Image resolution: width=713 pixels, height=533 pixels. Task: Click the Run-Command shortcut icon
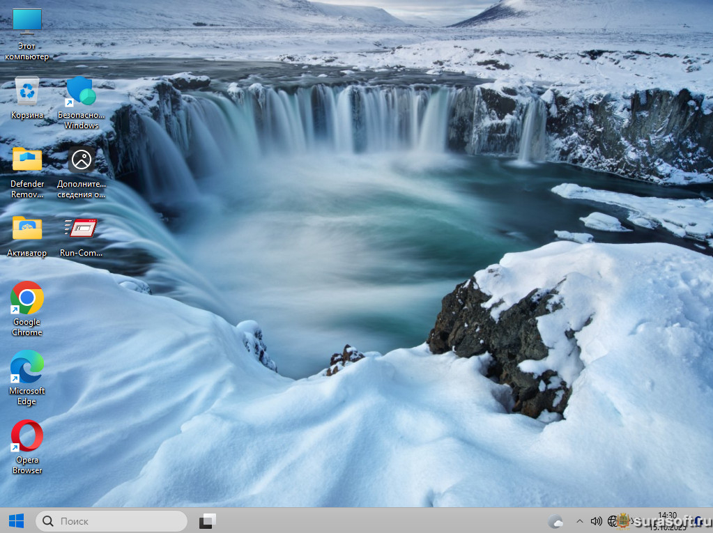pyautogui.click(x=81, y=228)
